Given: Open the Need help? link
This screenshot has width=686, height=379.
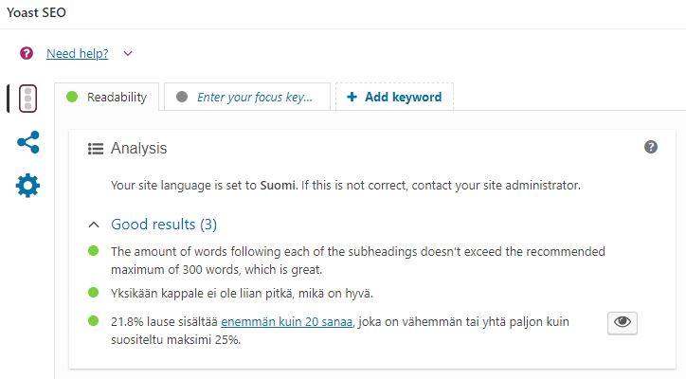Looking at the screenshot, I should click(77, 54).
